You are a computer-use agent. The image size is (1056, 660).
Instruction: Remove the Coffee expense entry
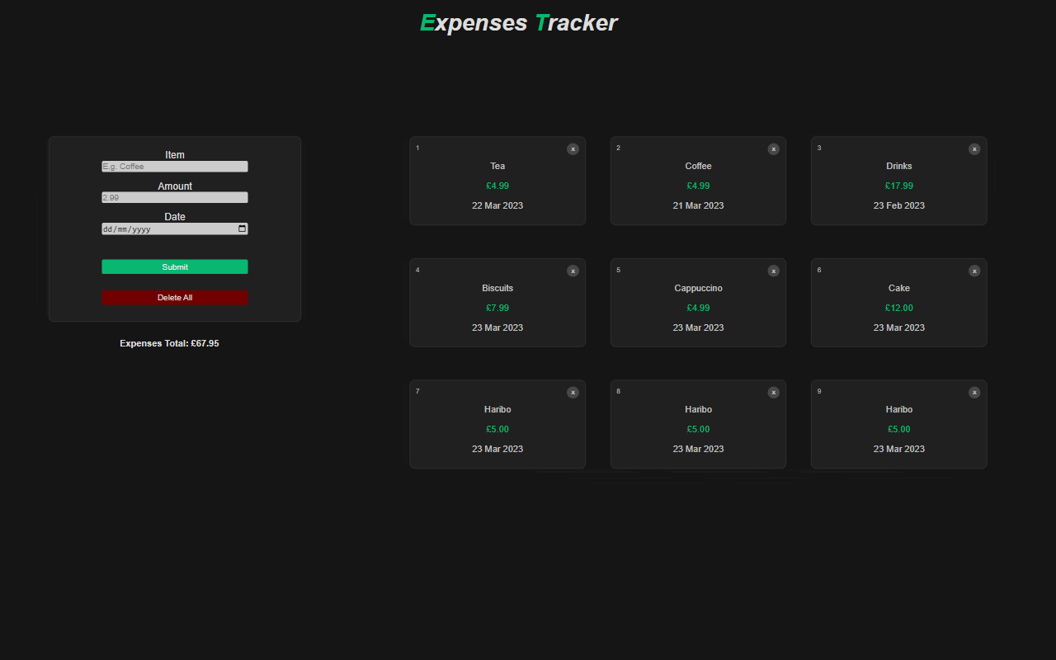[x=773, y=149]
